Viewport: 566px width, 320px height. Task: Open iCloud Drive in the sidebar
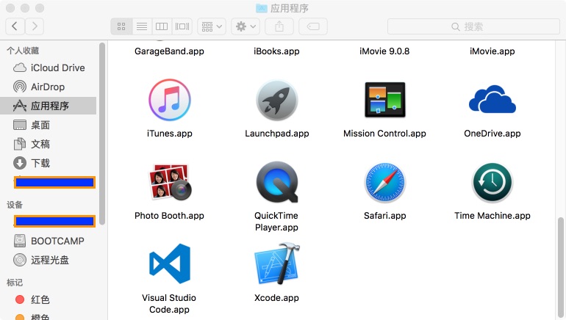pyautogui.click(x=49, y=68)
